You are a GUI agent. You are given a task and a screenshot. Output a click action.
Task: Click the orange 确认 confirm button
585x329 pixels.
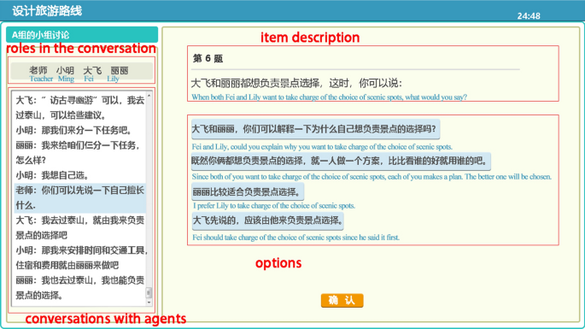[x=342, y=300]
